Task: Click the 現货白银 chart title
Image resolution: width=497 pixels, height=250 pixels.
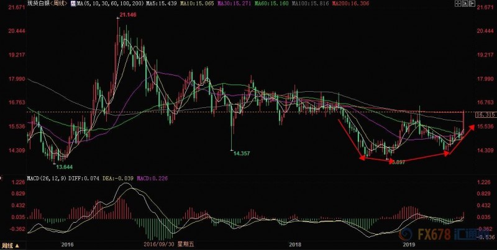Action: tap(40, 4)
